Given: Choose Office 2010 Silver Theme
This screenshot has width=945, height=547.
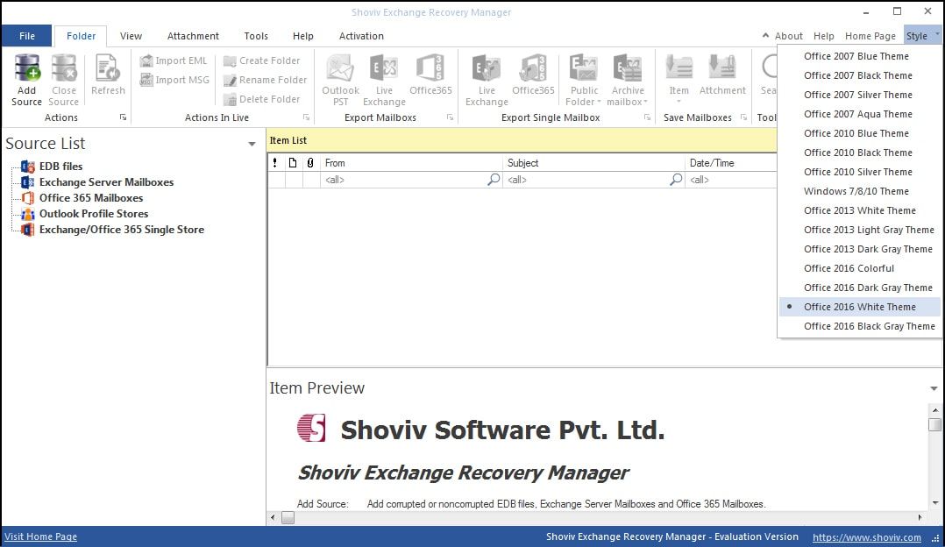Looking at the screenshot, I should tap(860, 172).
